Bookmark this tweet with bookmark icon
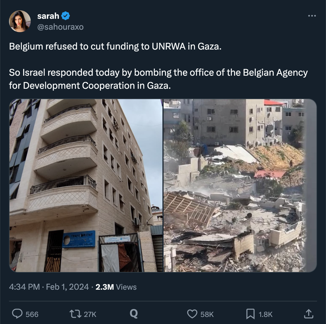 251,314
